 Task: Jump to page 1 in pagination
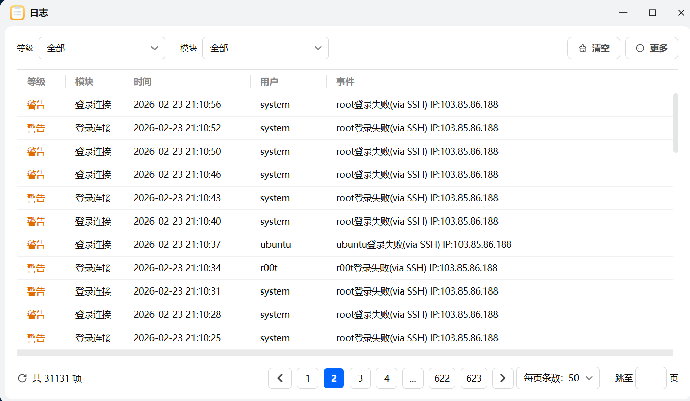point(308,378)
